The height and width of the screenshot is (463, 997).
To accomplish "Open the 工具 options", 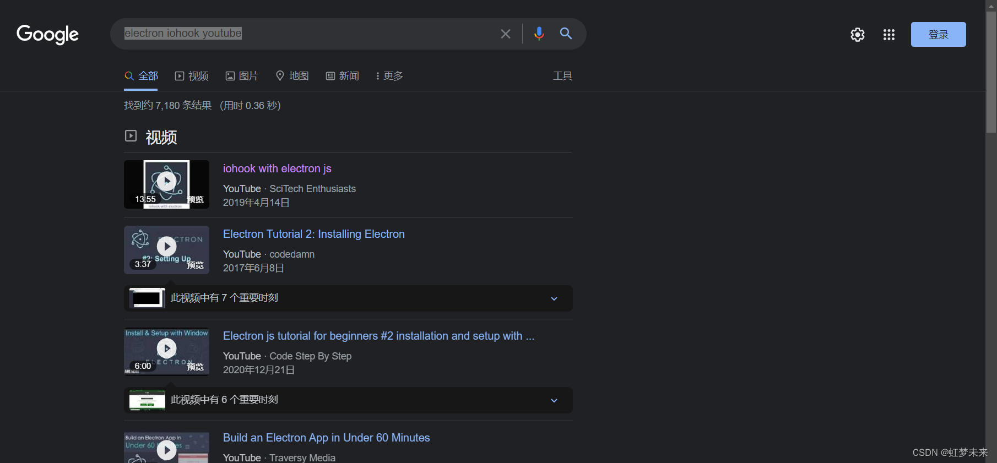I will click(x=562, y=76).
